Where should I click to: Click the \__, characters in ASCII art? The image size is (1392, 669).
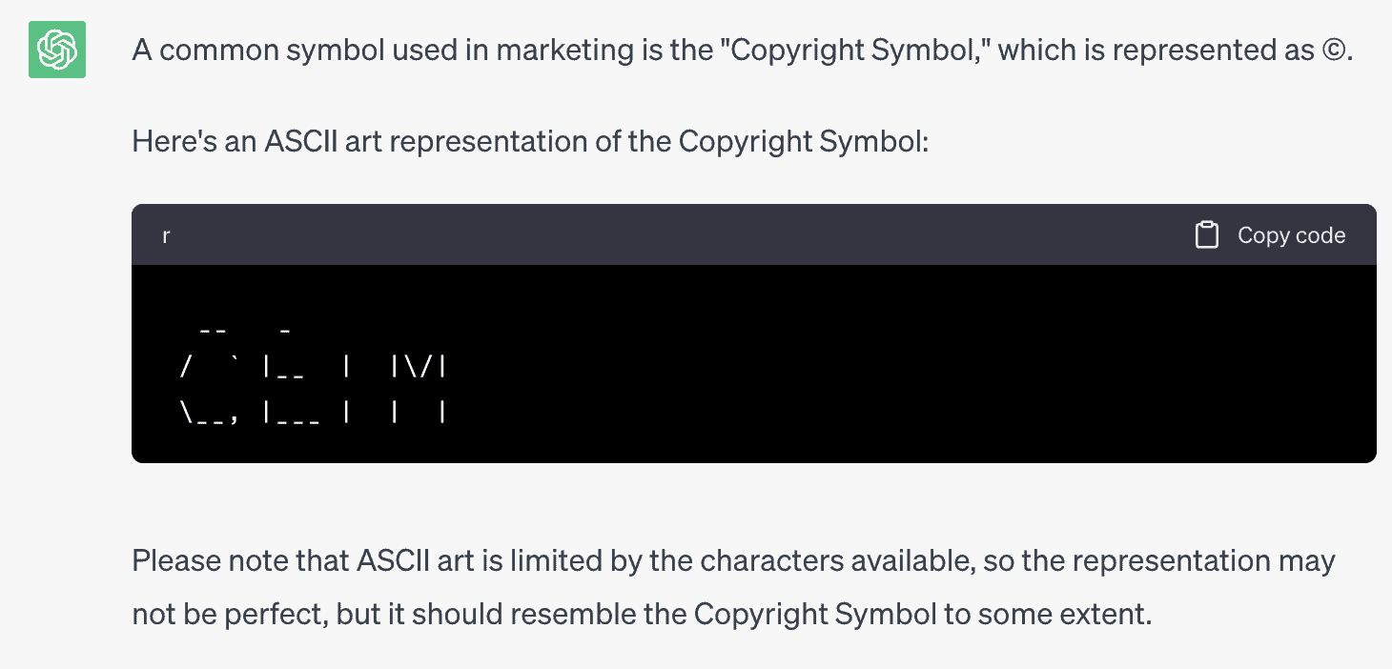click(x=209, y=413)
